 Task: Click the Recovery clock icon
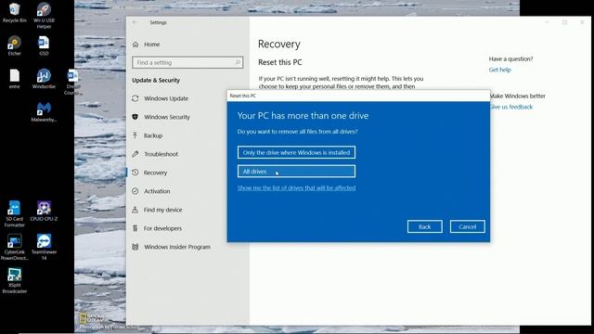pos(136,173)
